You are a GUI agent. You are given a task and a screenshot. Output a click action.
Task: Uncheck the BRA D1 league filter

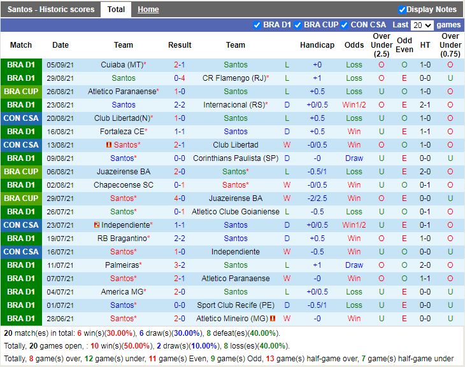tap(257, 25)
